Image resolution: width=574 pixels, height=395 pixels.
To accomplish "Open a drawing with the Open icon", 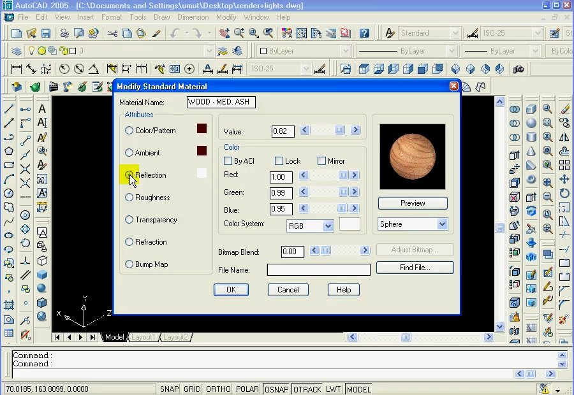I will pos(31,33).
